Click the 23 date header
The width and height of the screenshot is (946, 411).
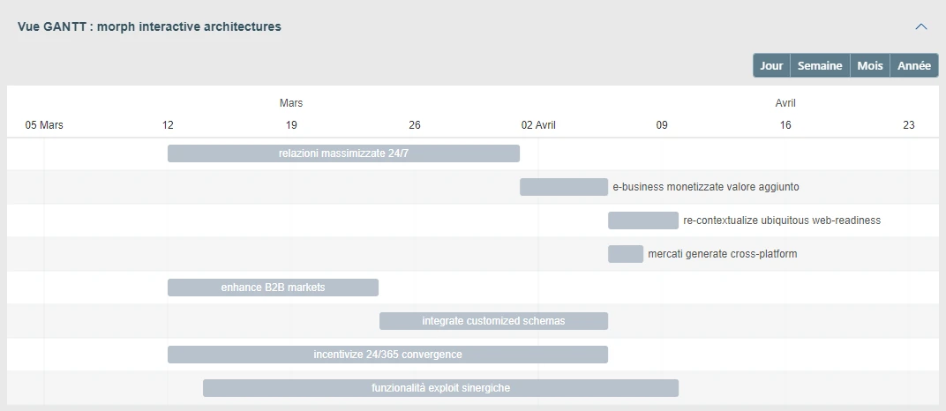909,125
